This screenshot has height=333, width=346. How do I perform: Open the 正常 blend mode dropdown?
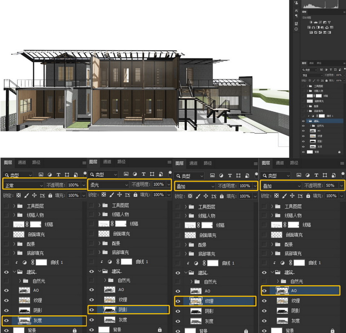click(x=23, y=185)
